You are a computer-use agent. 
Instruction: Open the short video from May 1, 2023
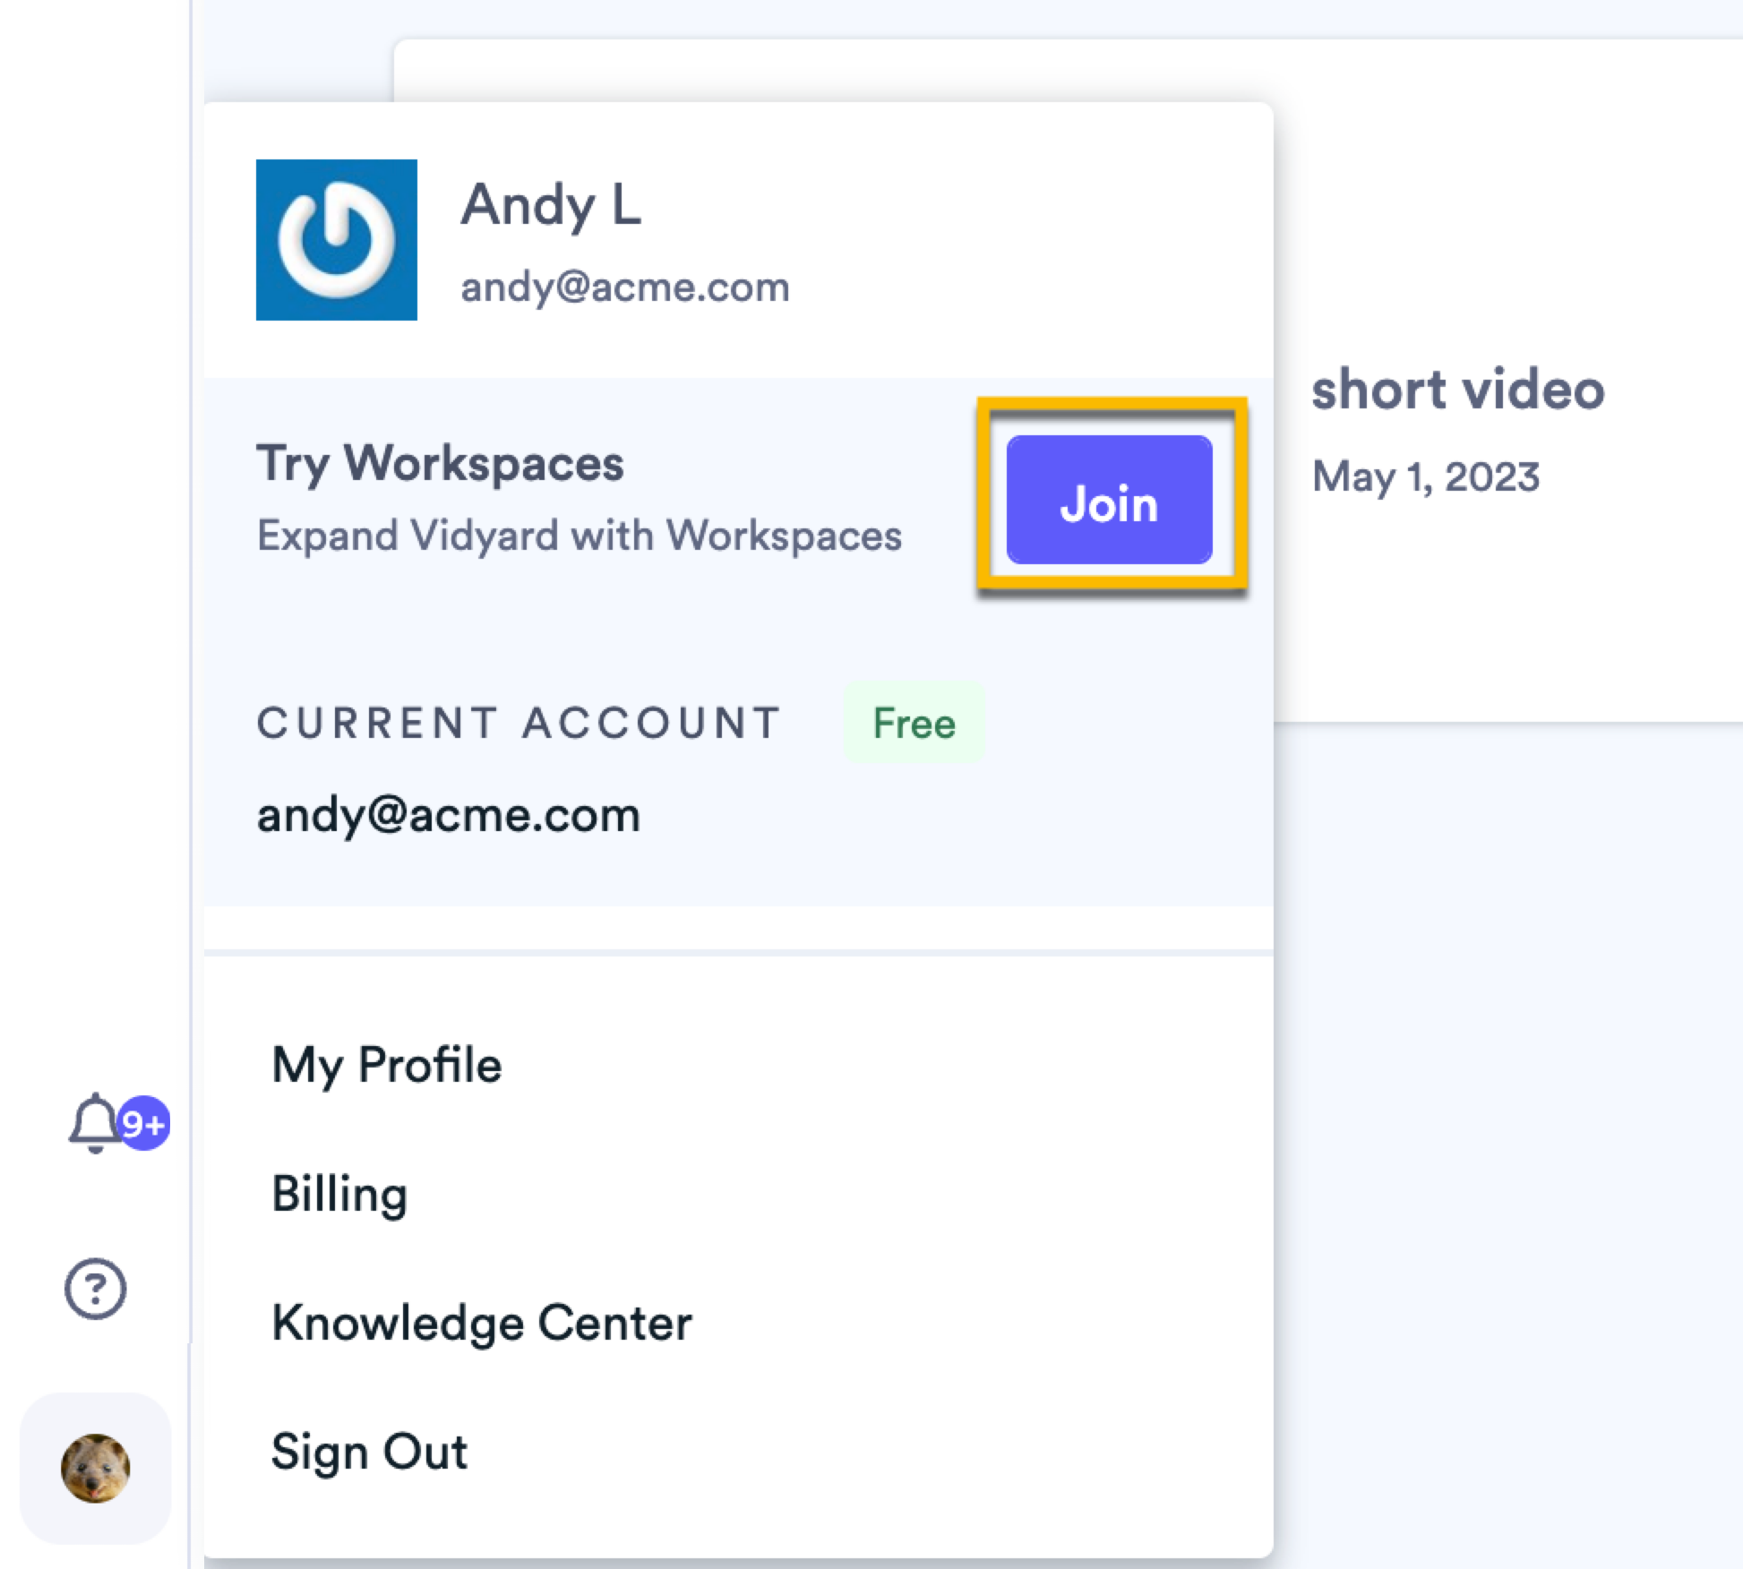[x=1458, y=387]
